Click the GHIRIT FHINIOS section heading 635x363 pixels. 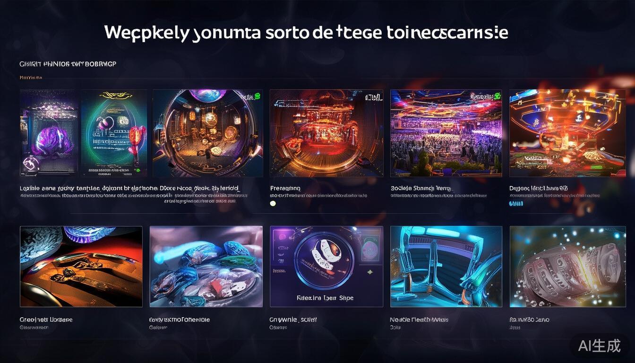(68, 64)
